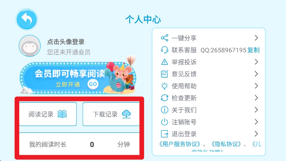Click the refresh icon for 检查更新

point(165,98)
